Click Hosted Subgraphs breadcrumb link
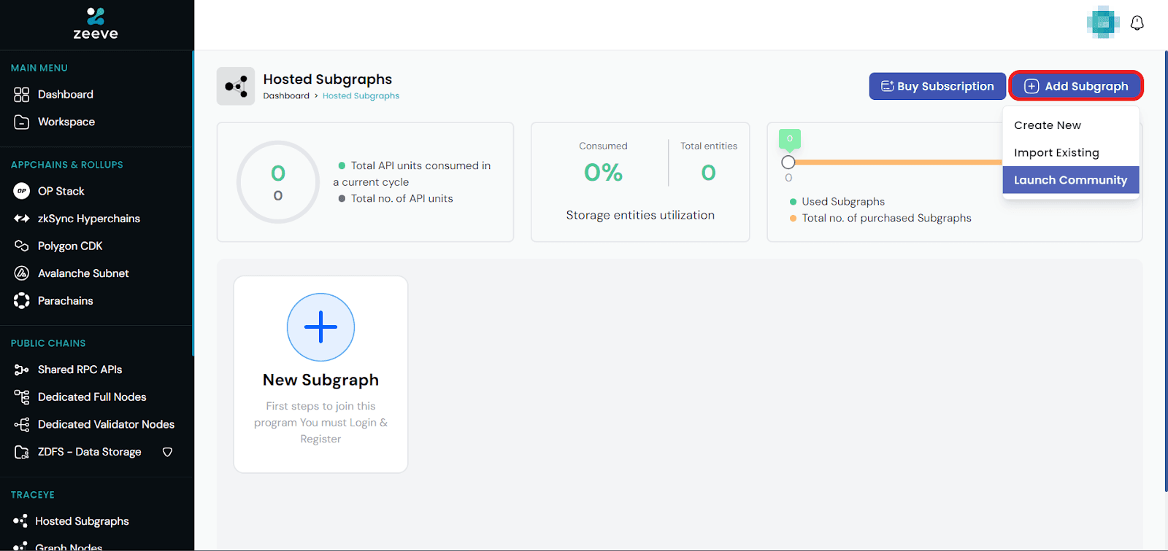 tap(361, 95)
